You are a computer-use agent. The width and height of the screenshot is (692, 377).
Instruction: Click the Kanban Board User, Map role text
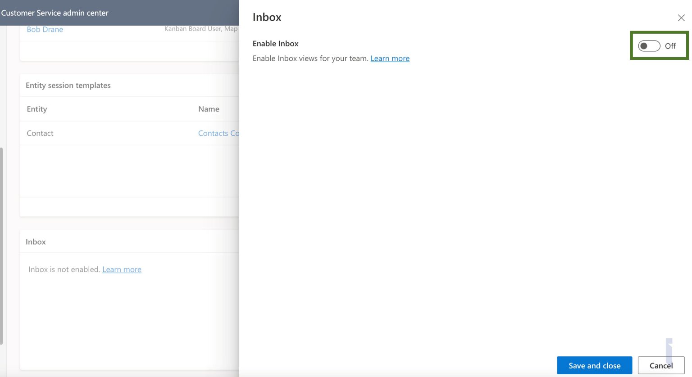[x=202, y=28]
